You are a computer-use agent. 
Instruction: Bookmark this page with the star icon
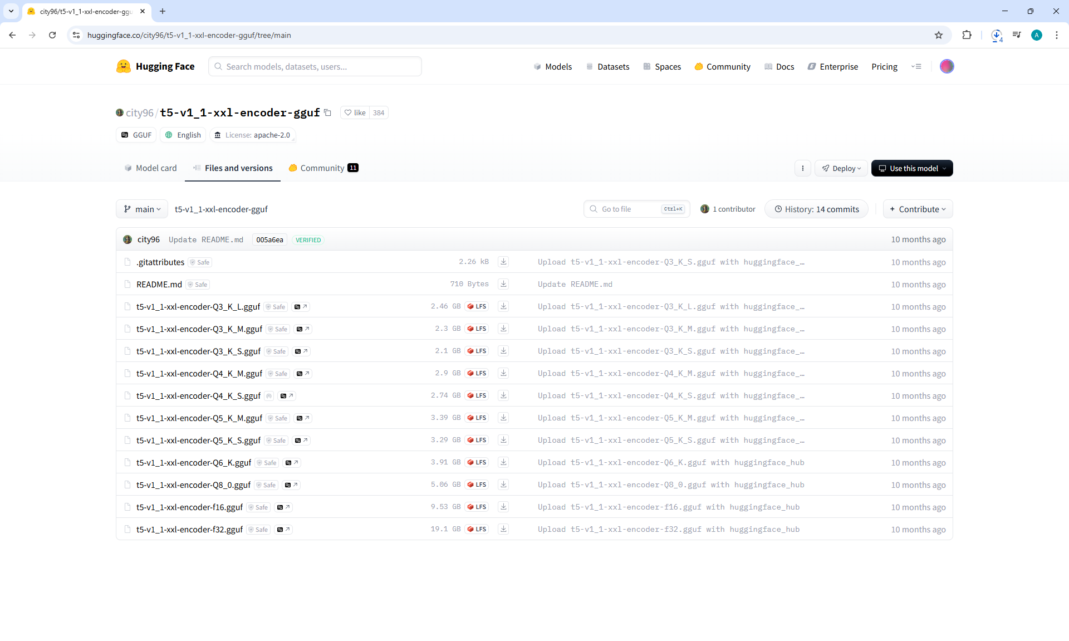point(939,35)
